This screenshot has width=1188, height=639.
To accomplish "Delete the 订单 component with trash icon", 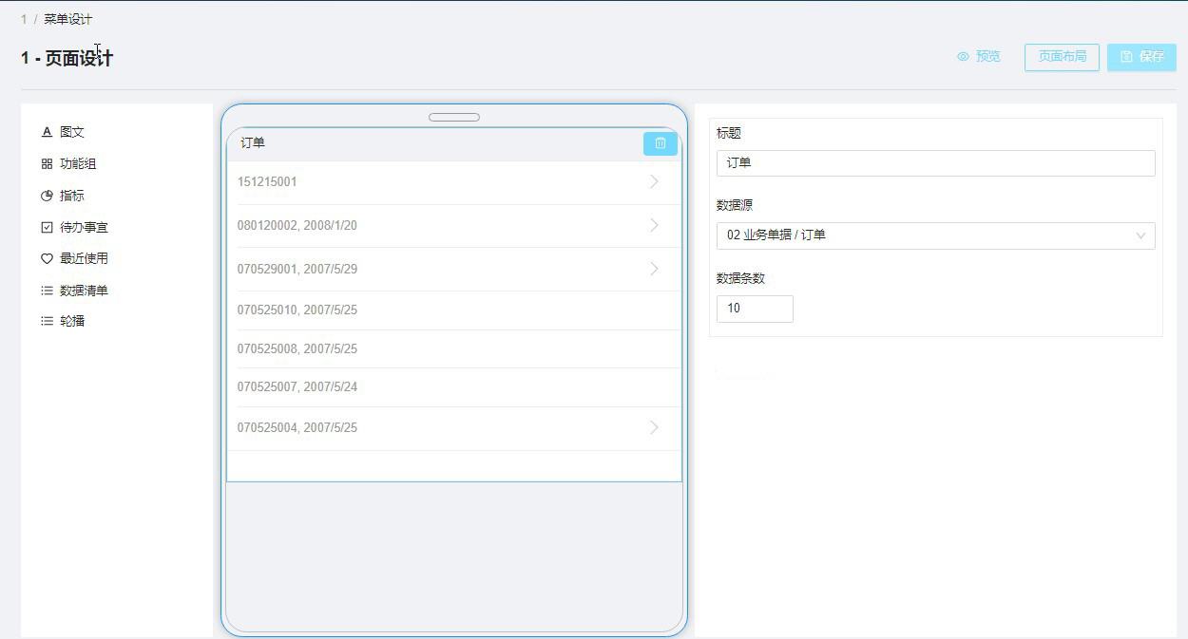I will [x=660, y=143].
